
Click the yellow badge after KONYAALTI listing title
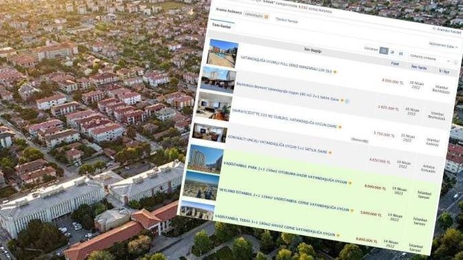pos(330,153)
